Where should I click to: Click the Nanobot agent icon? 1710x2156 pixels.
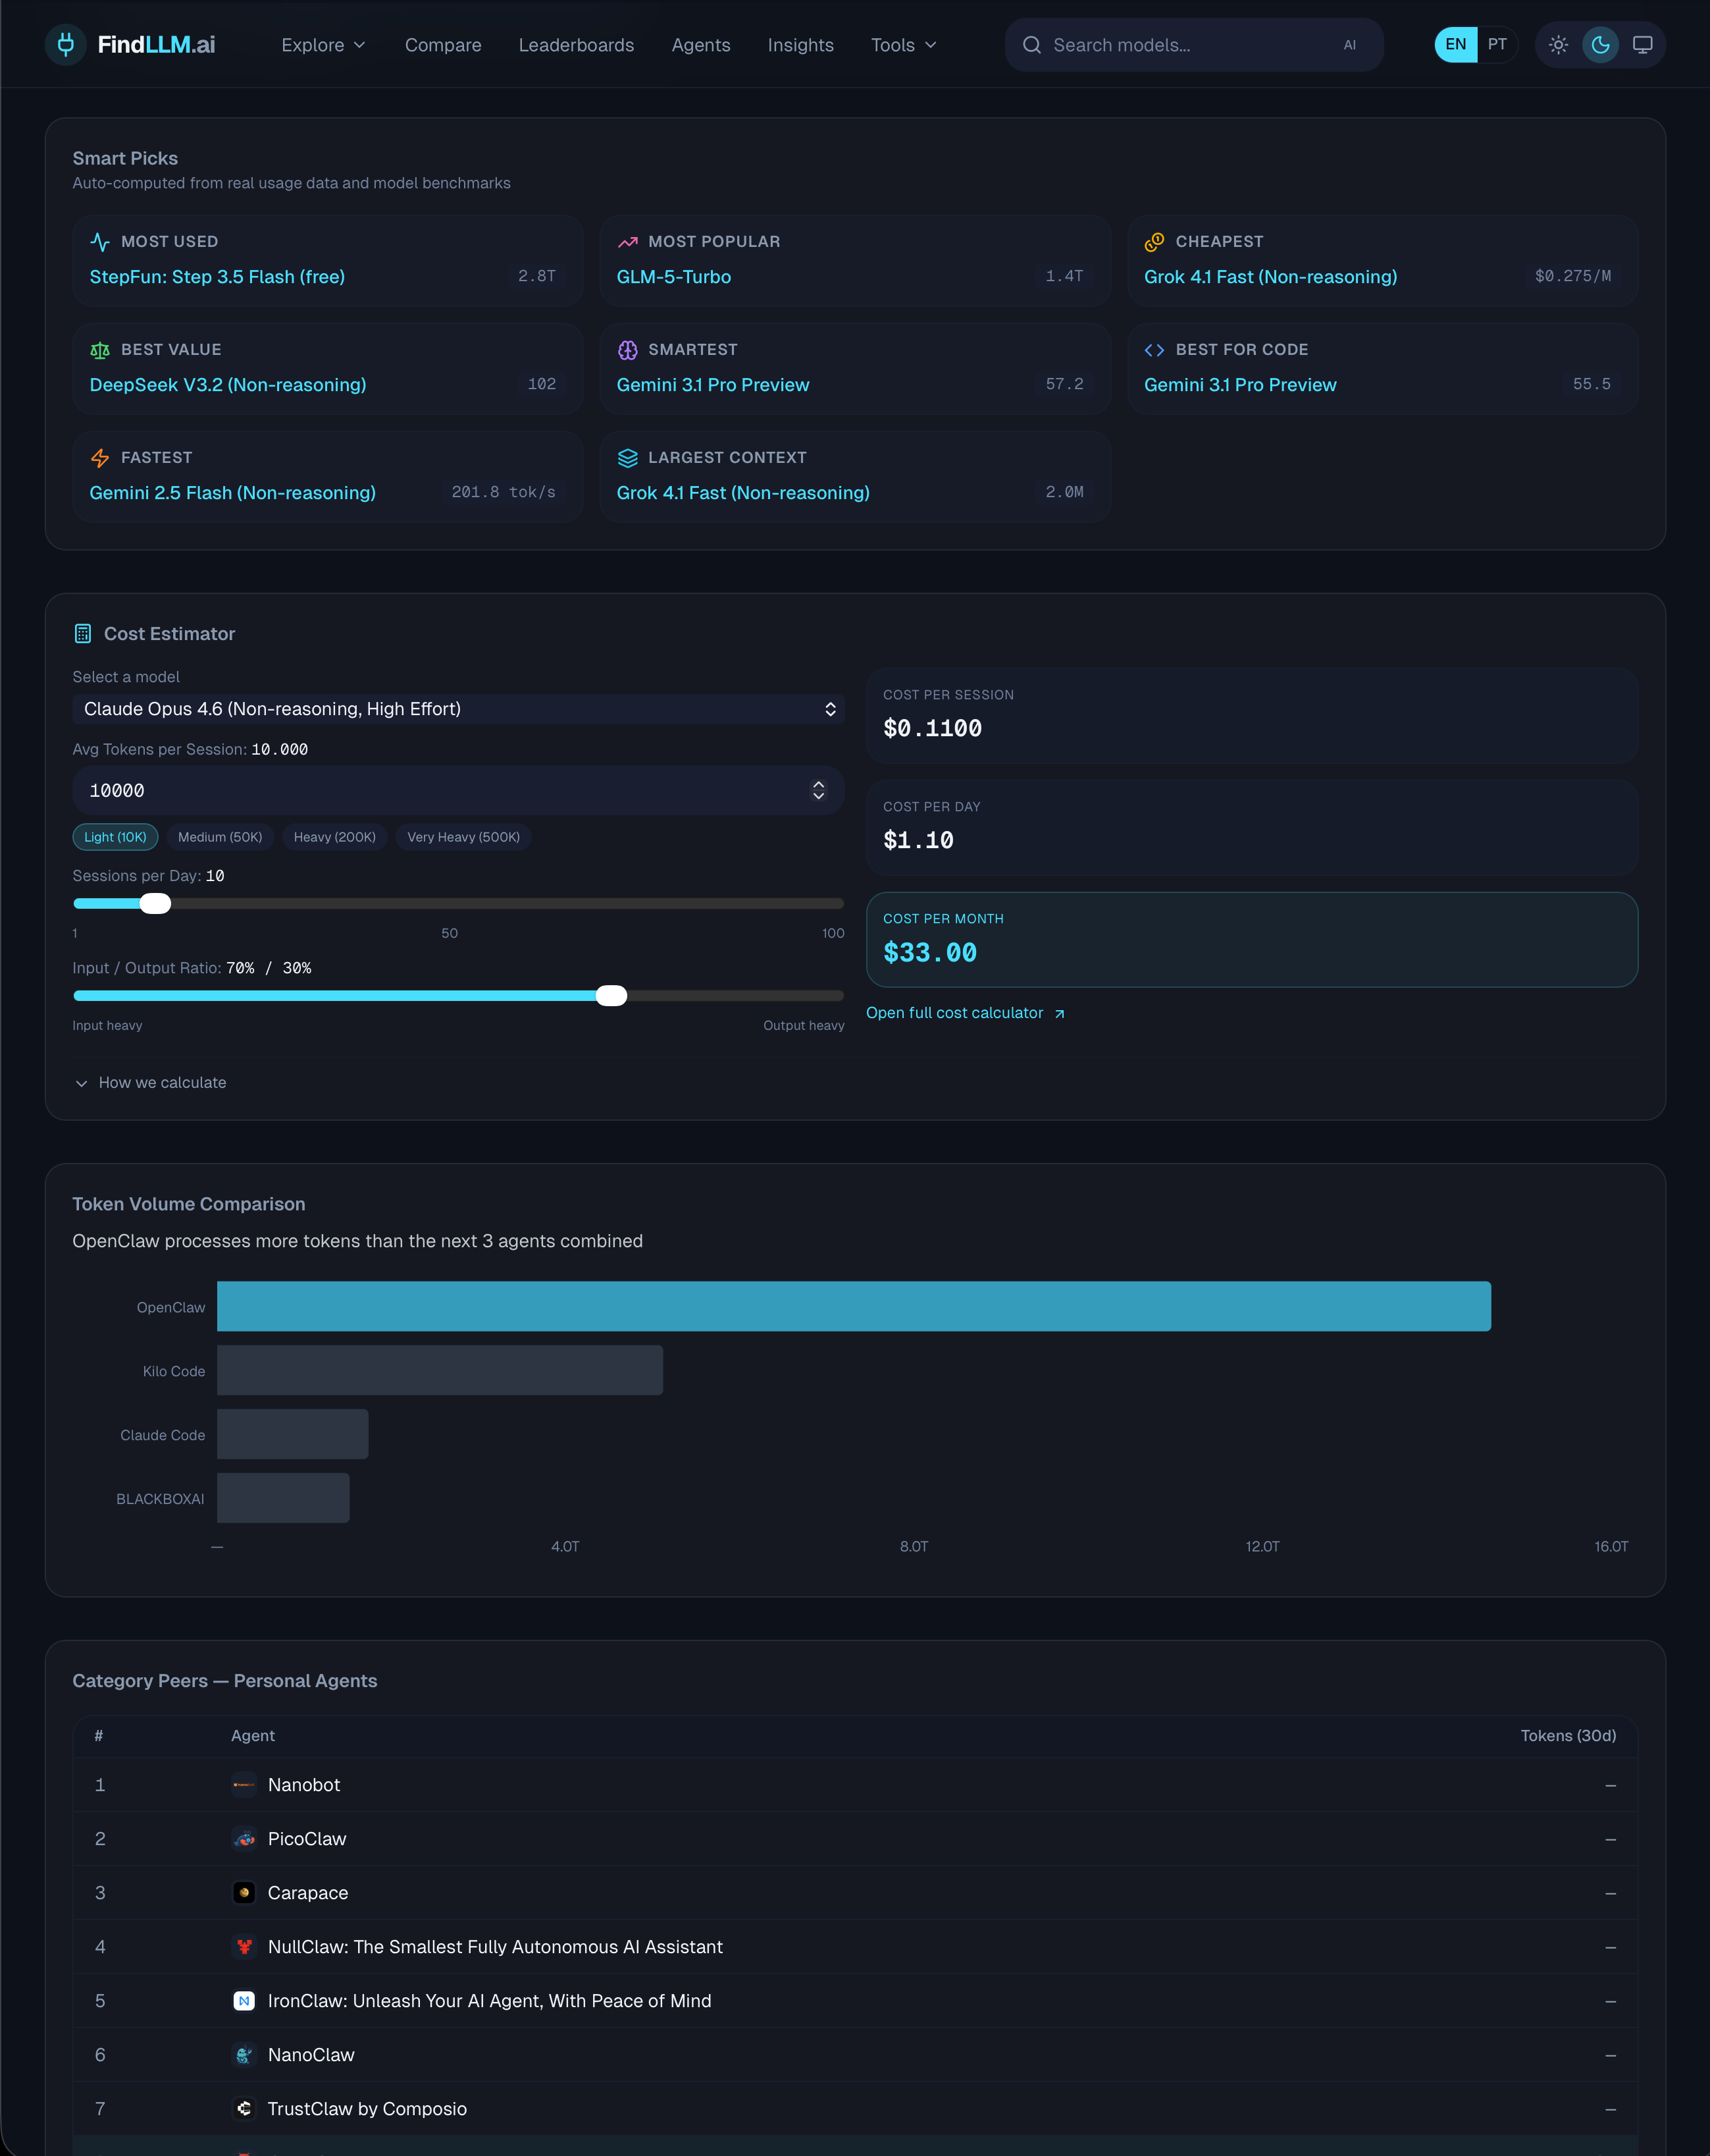(244, 1785)
